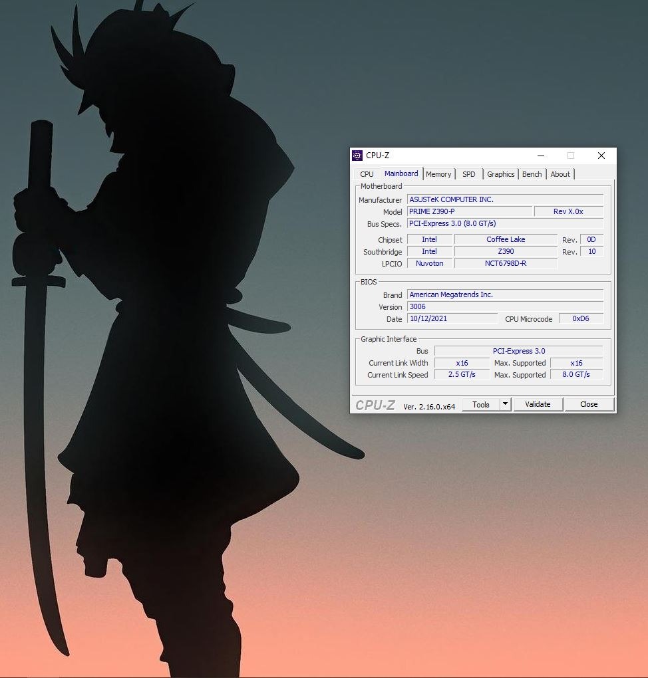
Task: Click the Tools button
Action: [481, 404]
